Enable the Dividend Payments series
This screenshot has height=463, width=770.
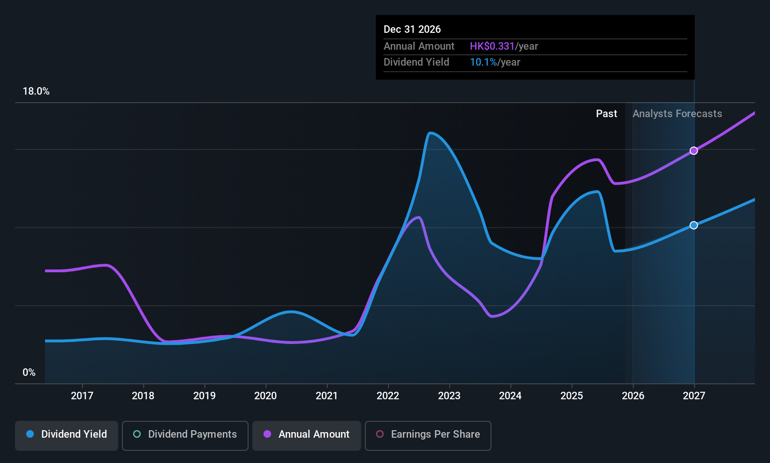(185, 434)
